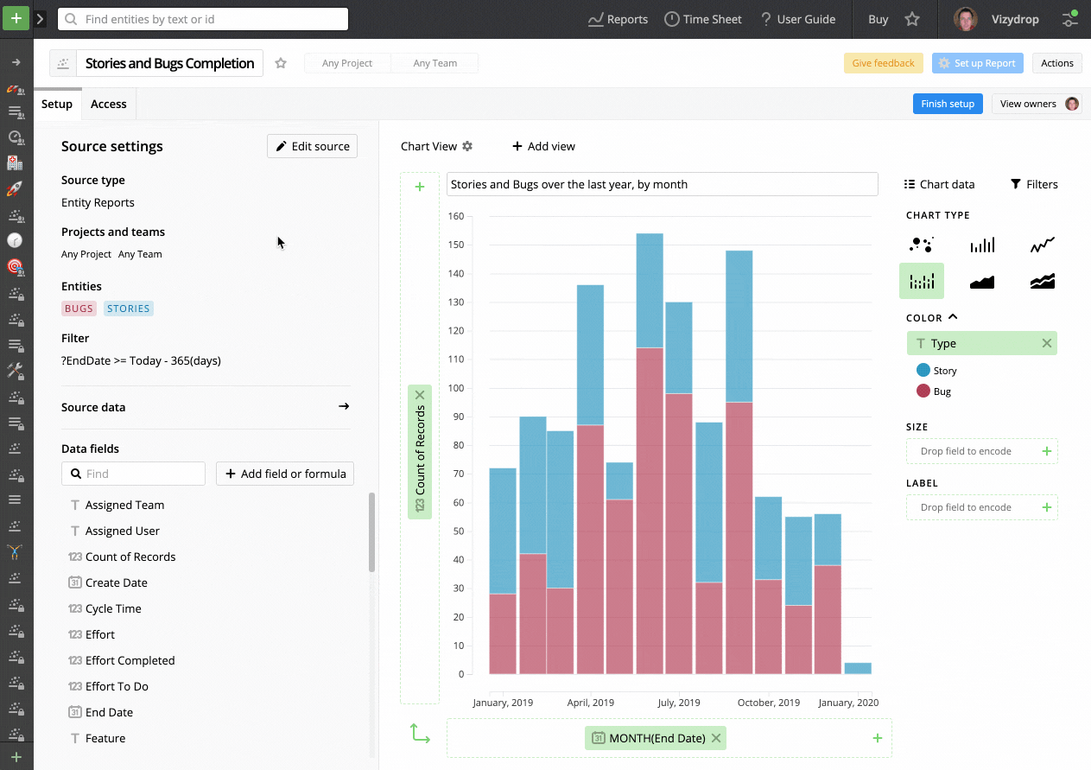
Task: Switch to the simple bar chart type
Action: point(982,245)
